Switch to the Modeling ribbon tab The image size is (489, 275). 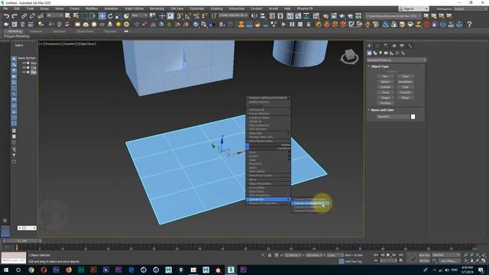[x=15, y=31]
